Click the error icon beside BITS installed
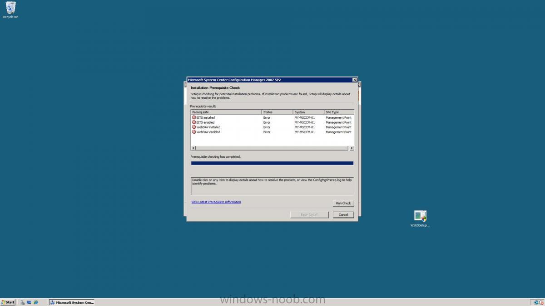This screenshot has width=545, height=306. click(x=194, y=117)
